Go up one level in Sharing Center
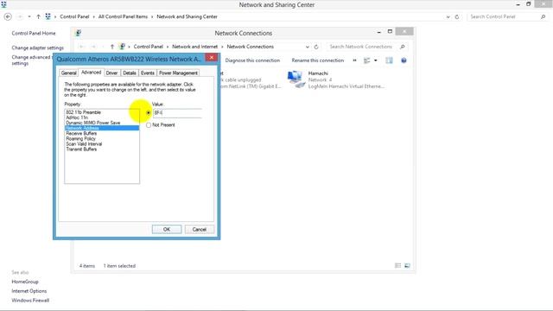 [x=38, y=16]
